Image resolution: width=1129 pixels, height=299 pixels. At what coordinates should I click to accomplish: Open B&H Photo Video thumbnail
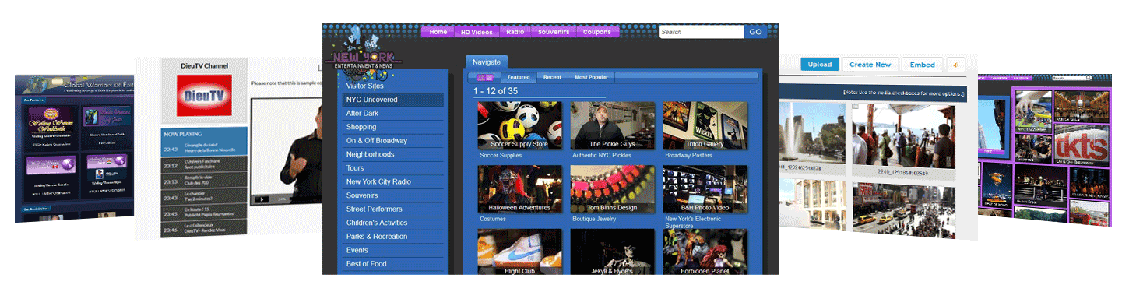coord(705,189)
